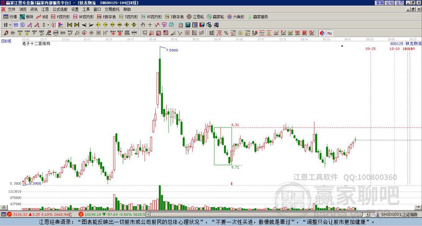Screen dimensions: 422x226
Task: Click the truck icon in toolbar
Action: (216, 25)
